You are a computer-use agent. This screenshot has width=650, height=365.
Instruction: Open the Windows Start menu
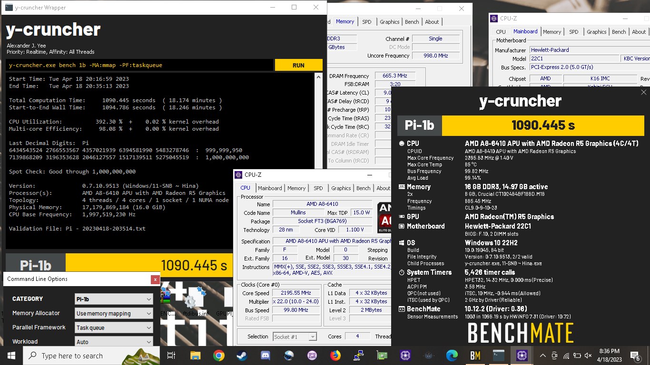(11, 355)
